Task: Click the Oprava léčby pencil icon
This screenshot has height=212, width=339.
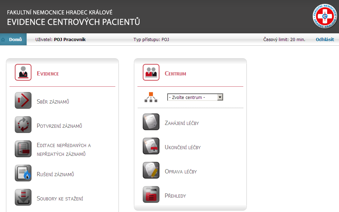Action: click(x=151, y=171)
